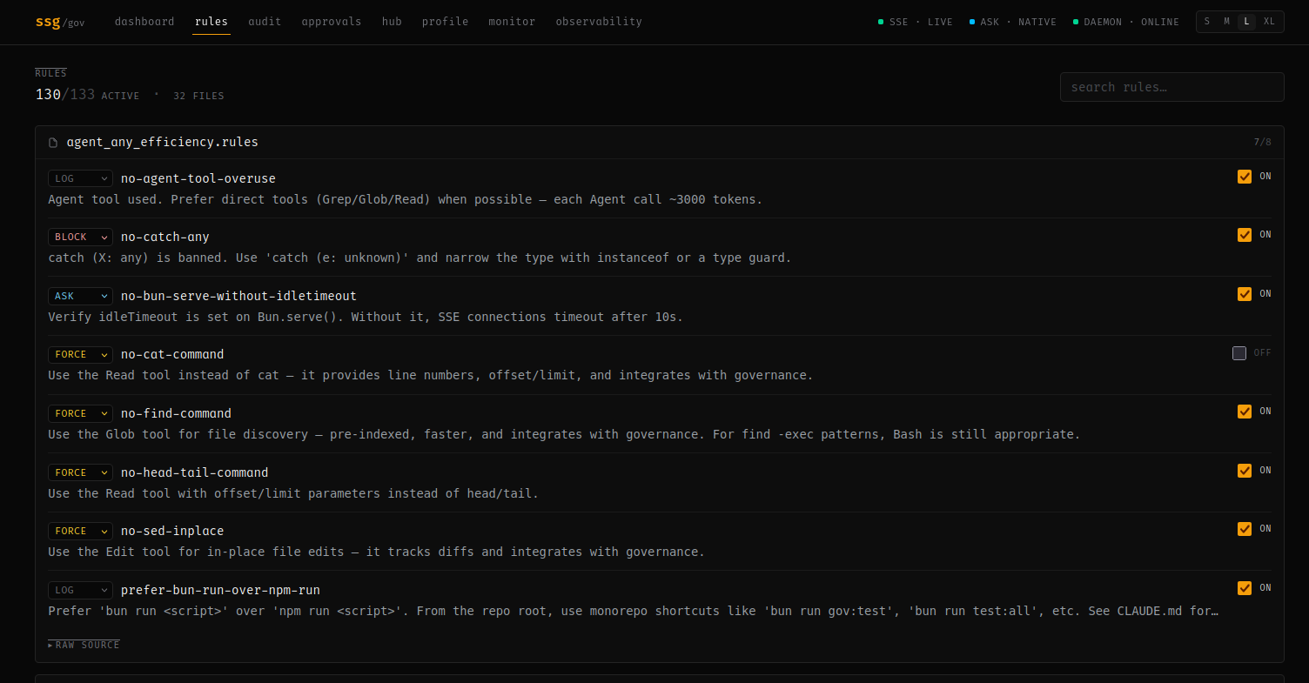Viewport: 1309px width, 683px height.
Task: Click the no-agent-tool-overuse rule name
Action: click(198, 178)
